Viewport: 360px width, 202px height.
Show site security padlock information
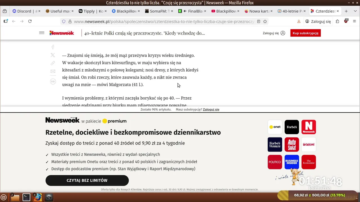70,21
